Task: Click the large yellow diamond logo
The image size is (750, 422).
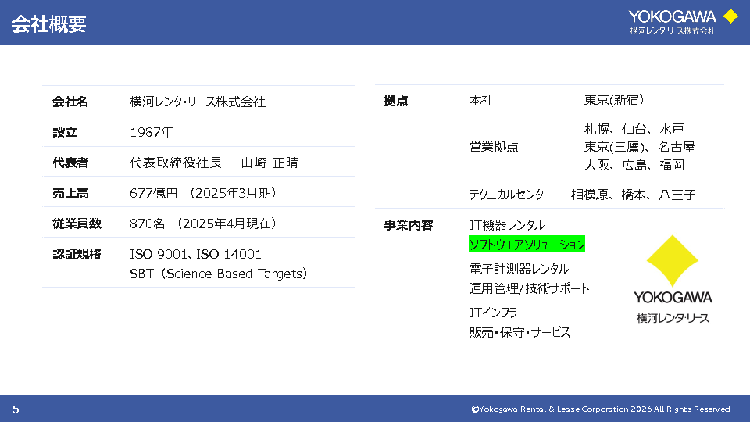Action: pyautogui.click(x=673, y=261)
